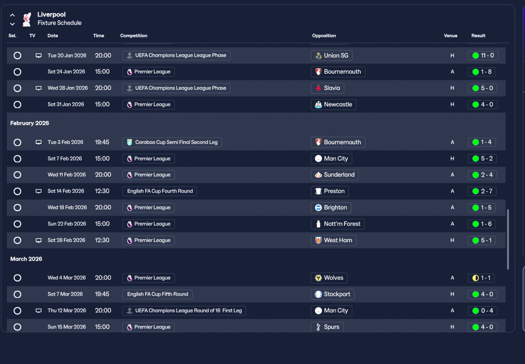This screenshot has width=525, height=364.
Task: Click the TV icon for the Union SG match
Action: tap(39, 55)
